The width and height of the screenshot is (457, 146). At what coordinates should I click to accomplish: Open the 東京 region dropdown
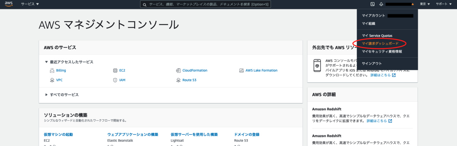click(x=425, y=4)
